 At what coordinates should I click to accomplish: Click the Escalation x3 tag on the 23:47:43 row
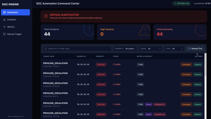(x=160, y=115)
